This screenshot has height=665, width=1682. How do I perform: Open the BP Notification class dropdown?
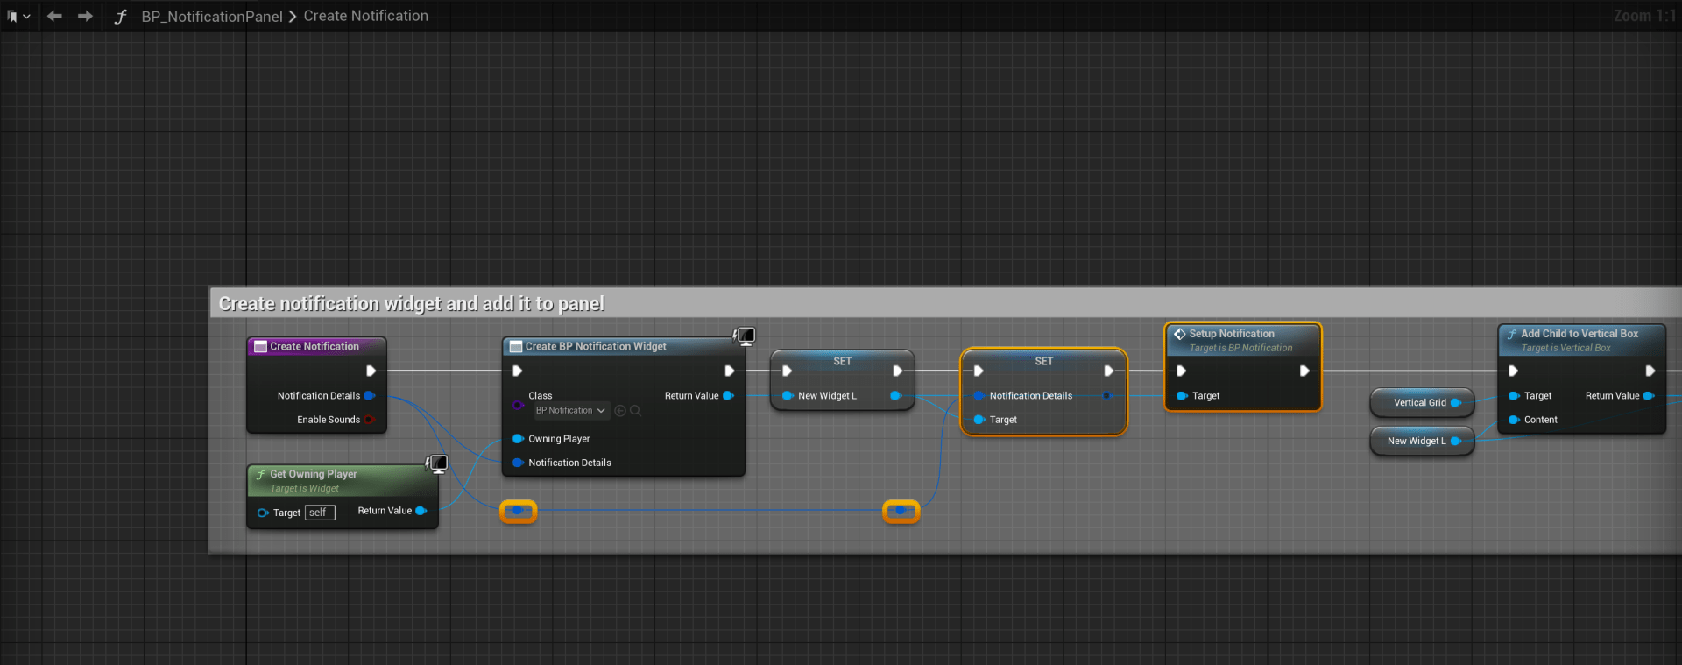pyautogui.click(x=570, y=410)
